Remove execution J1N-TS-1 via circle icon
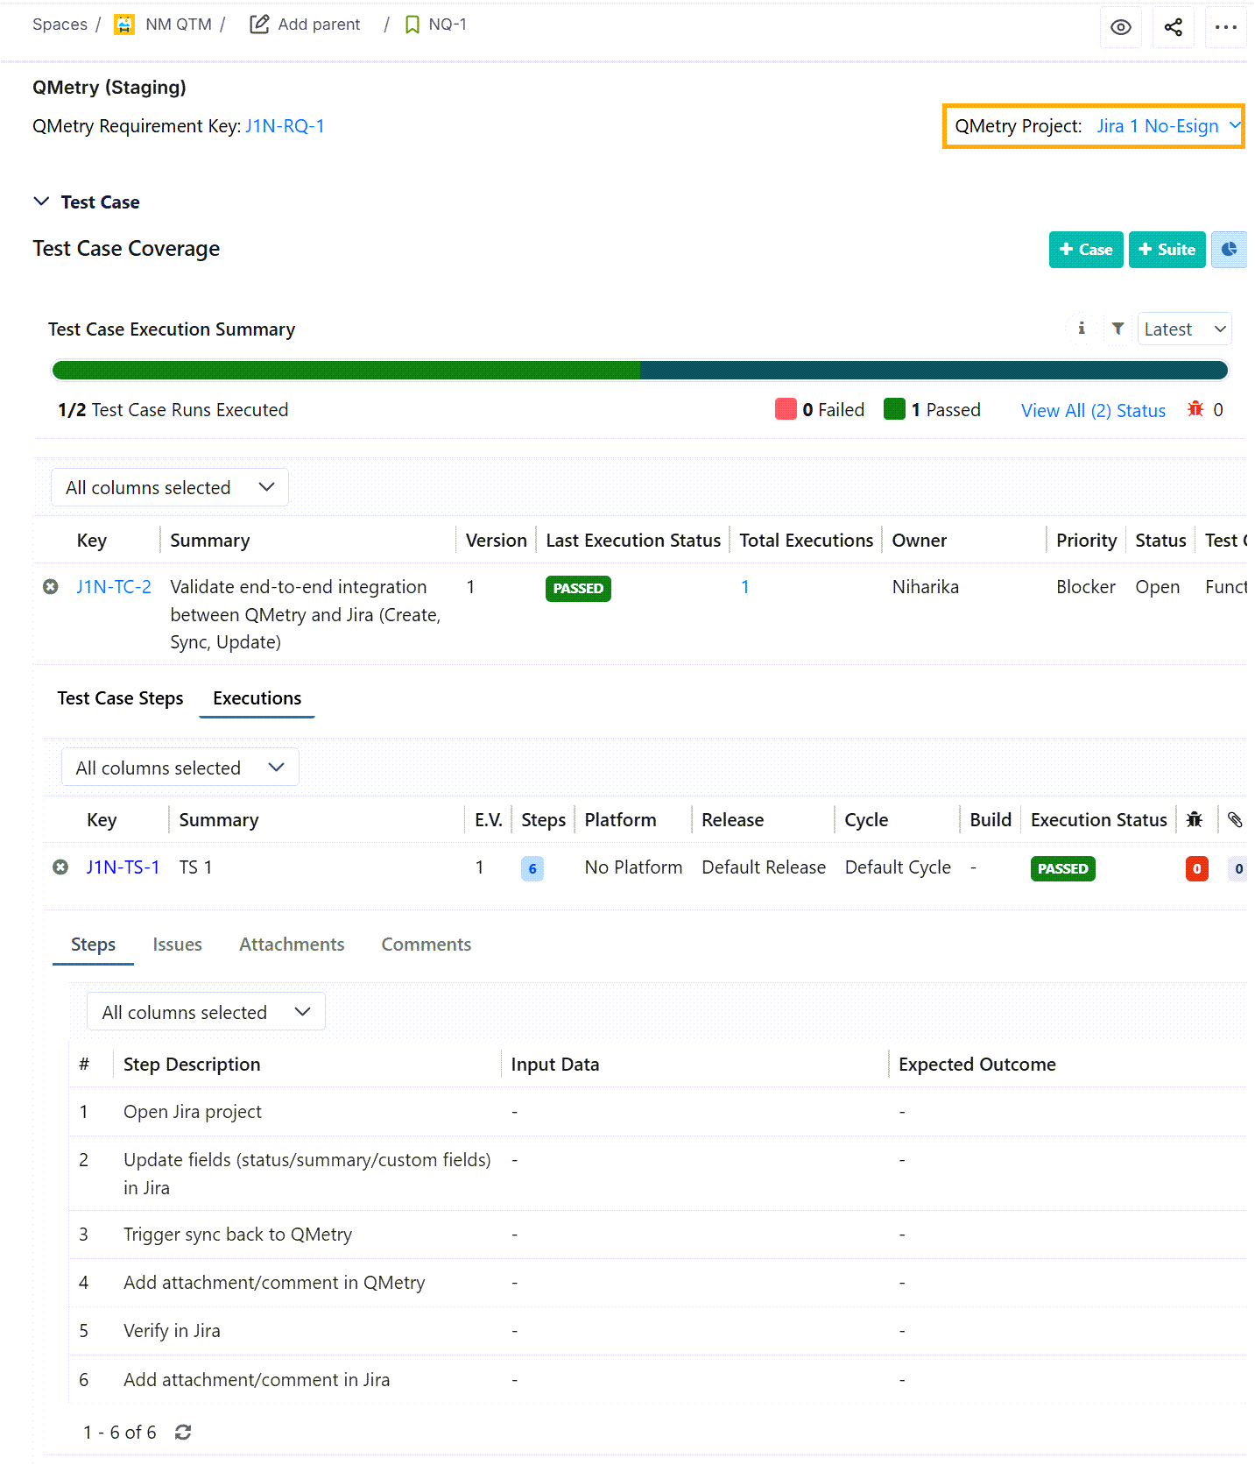 [60, 867]
